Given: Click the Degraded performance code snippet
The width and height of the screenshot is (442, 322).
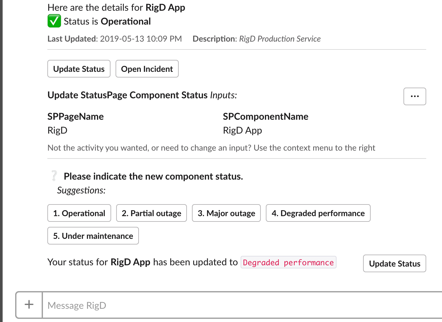Looking at the screenshot, I should (288, 262).
